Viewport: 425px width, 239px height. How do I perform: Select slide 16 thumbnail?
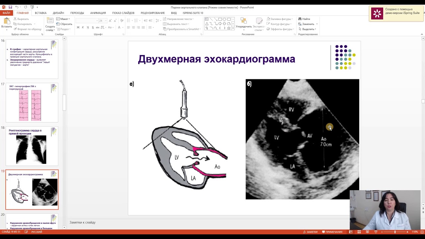(x=32, y=59)
